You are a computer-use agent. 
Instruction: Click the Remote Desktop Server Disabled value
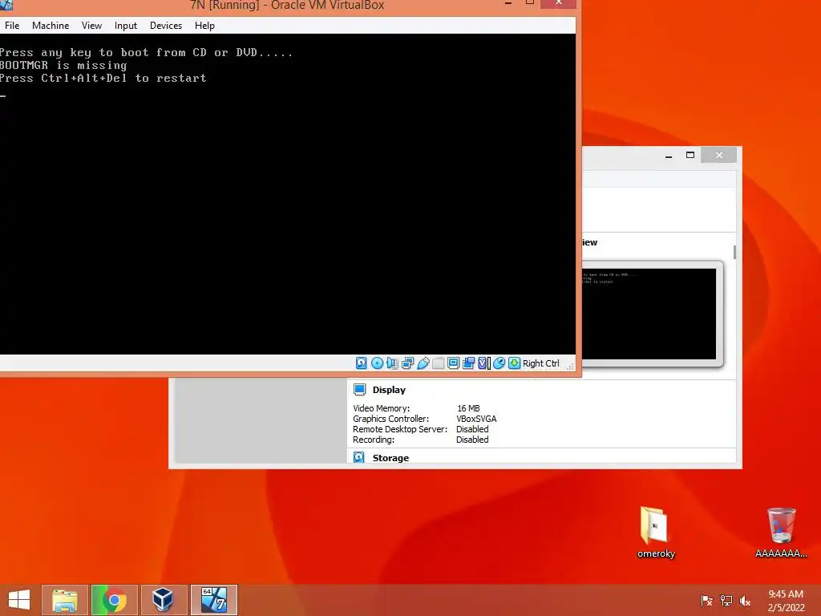pyautogui.click(x=472, y=429)
